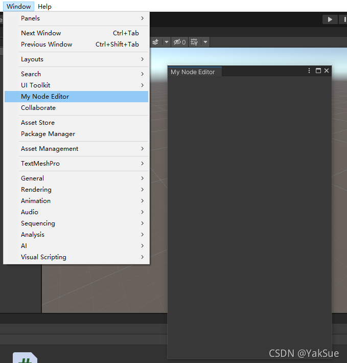Expand the Search submenu
This screenshot has height=363, width=347.
76,74
